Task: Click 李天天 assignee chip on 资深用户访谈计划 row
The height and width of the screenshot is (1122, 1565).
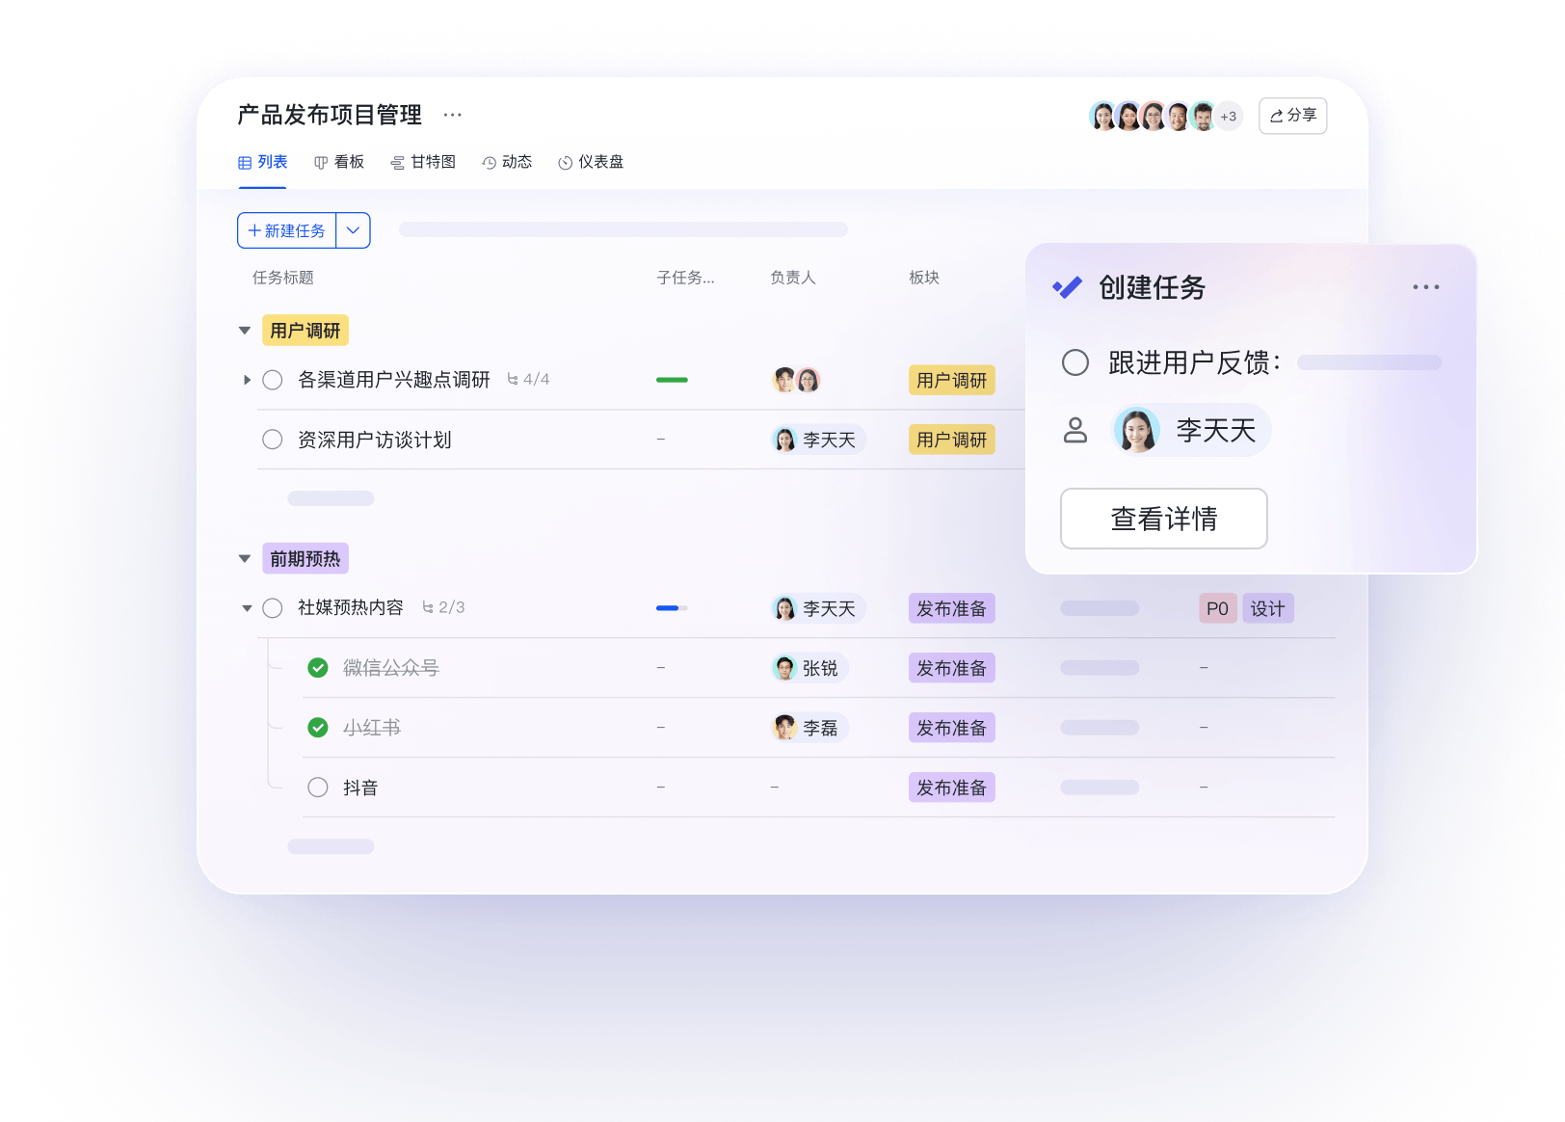Action: pyautogui.click(x=818, y=440)
